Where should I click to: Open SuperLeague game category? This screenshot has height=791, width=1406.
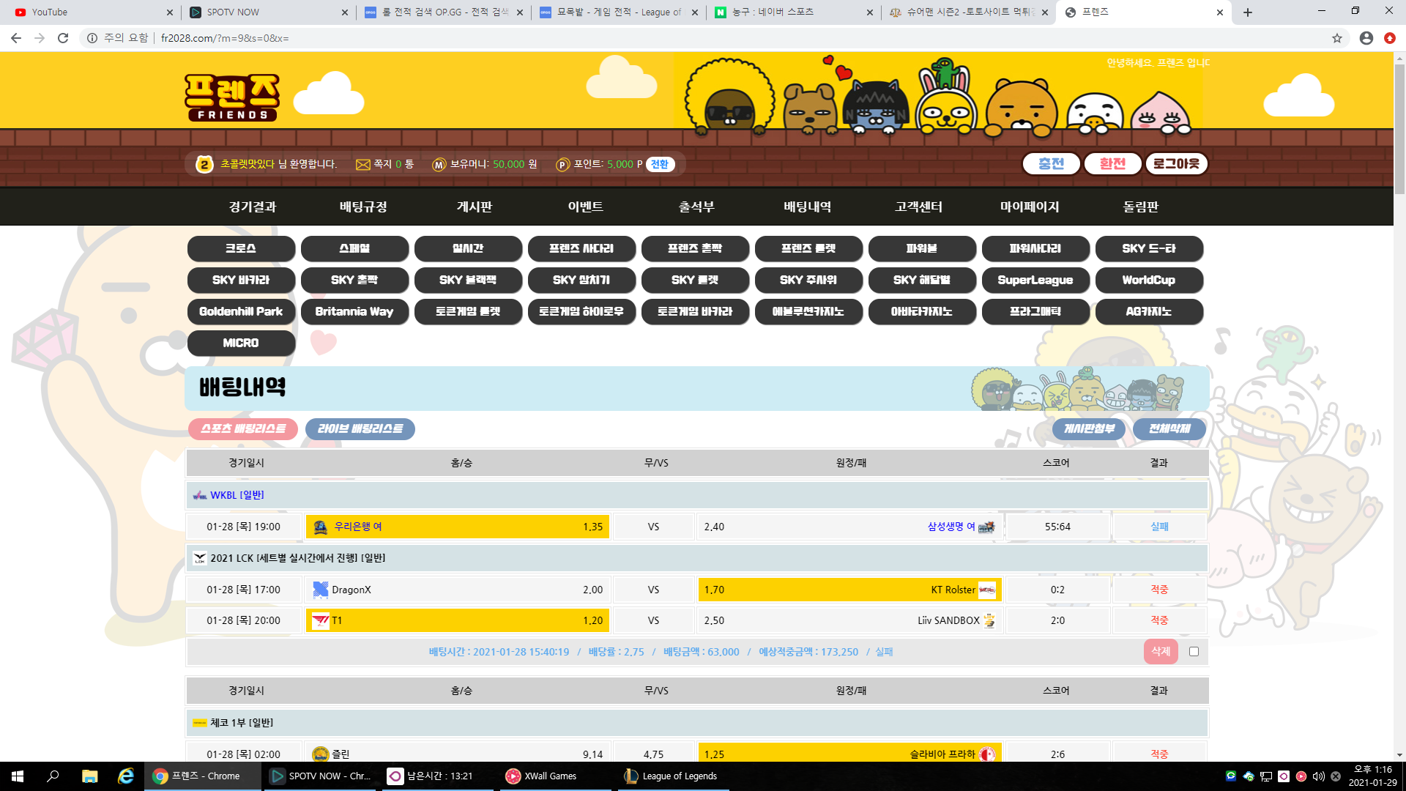(1035, 281)
